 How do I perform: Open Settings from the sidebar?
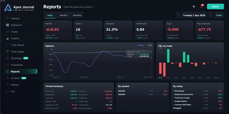coord(21,85)
